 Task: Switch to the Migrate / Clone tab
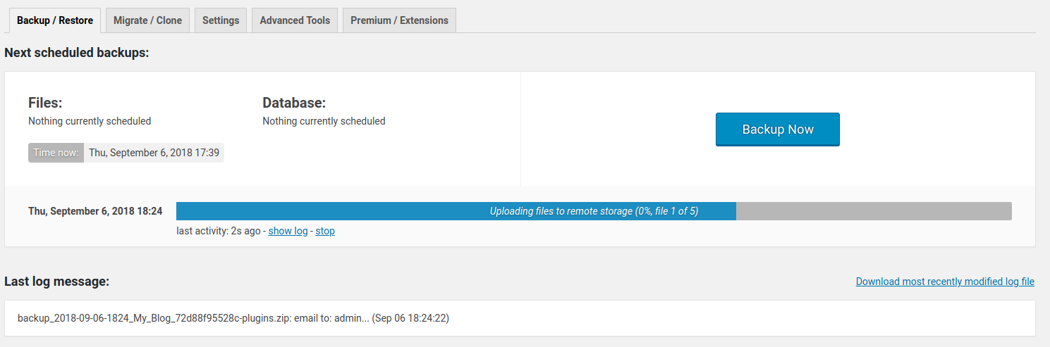(147, 20)
